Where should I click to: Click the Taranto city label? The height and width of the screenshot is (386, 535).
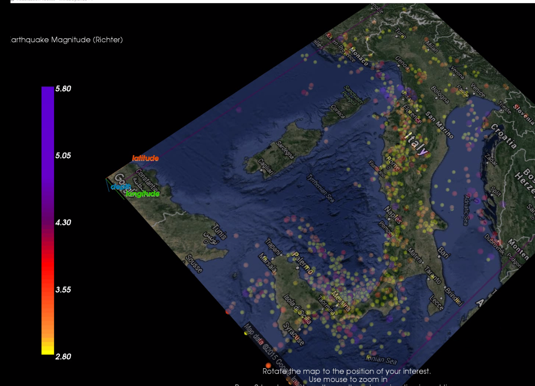pos(433,275)
